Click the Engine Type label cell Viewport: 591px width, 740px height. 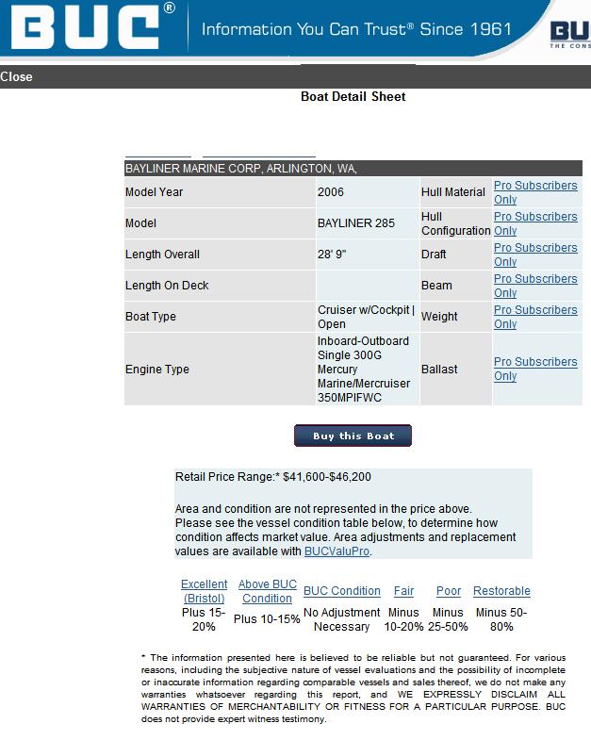(220, 369)
